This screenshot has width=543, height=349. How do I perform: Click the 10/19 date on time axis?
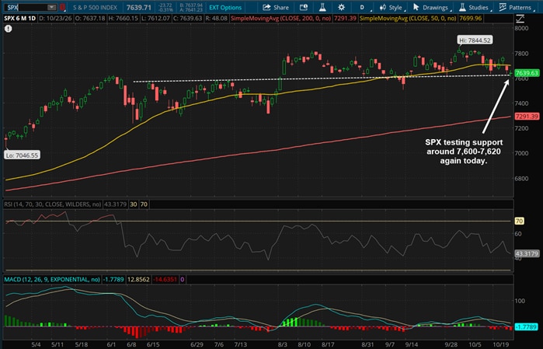click(x=501, y=344)
